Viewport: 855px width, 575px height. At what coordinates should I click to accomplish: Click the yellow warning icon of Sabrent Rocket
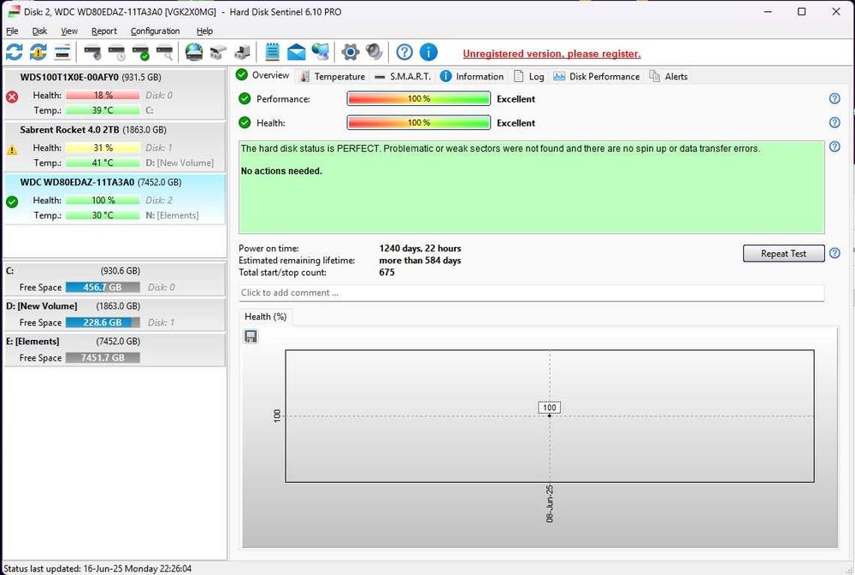coord(12,150)
